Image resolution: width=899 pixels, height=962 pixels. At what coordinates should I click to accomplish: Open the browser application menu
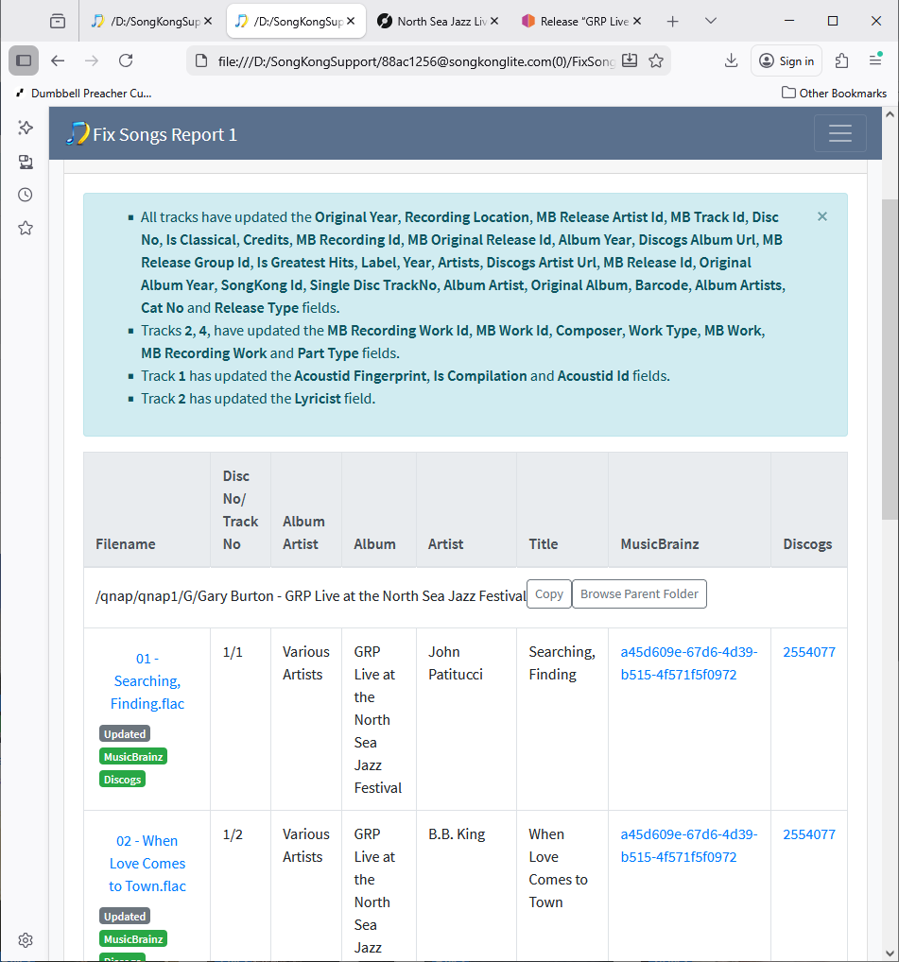[875, 60]
